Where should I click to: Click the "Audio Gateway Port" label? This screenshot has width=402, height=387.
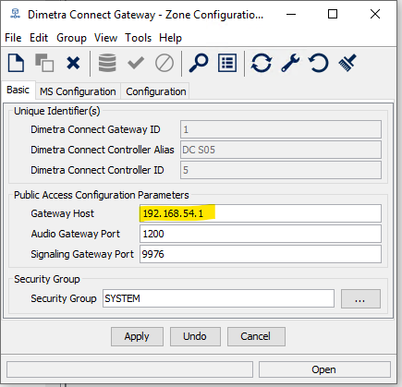click(75, 234)
